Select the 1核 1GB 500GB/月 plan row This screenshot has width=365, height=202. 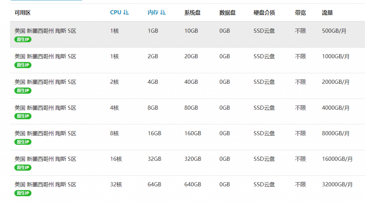pos(187,34)
